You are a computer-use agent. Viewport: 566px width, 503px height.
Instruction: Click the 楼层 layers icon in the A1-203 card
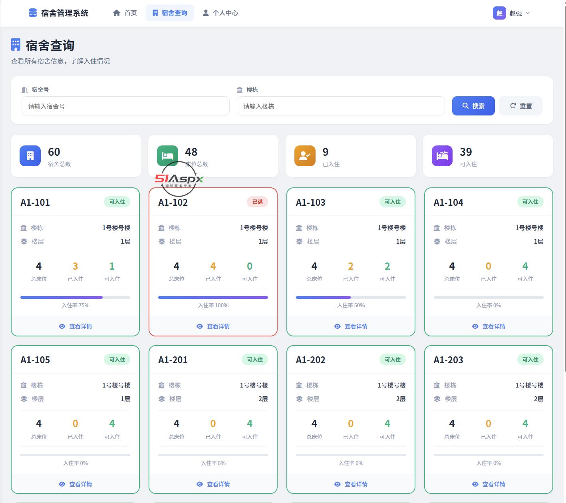tap(437, 399)
